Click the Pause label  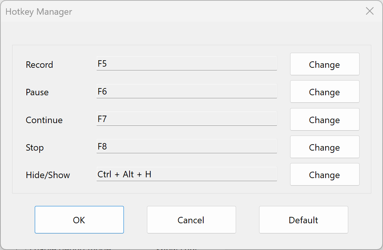[x=37, y=92]
